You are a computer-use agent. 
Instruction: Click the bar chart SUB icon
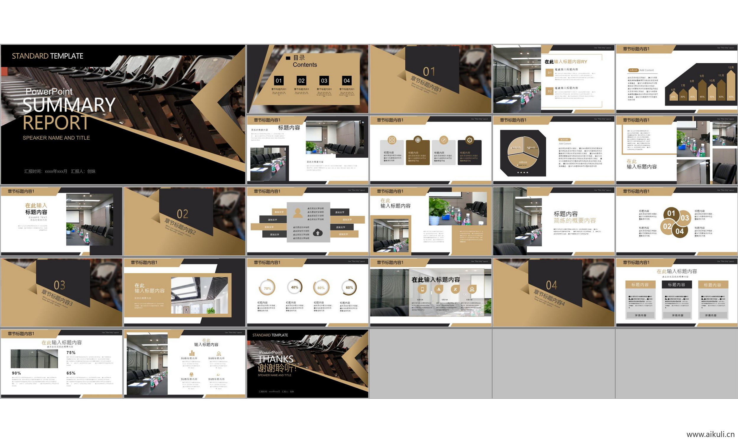(x=192, y=353)
